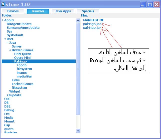
Task: Collapse the AppEx folder node
Action: [3, 20]
